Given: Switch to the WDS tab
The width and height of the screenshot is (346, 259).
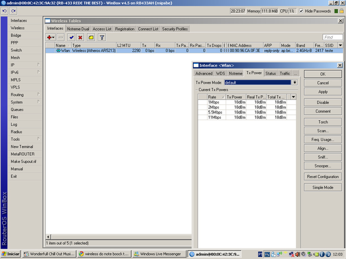Looking at the screenshot, I should [x=221, y=73].
